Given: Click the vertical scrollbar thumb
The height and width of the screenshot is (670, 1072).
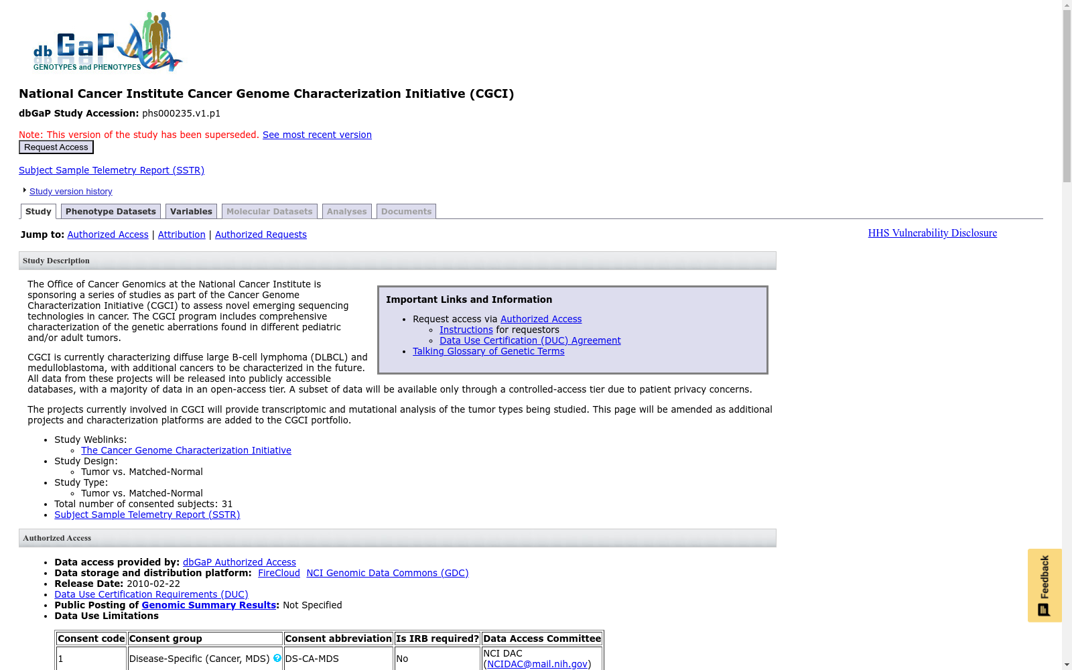Looking at the screenshot, I should coord(1067,96).
